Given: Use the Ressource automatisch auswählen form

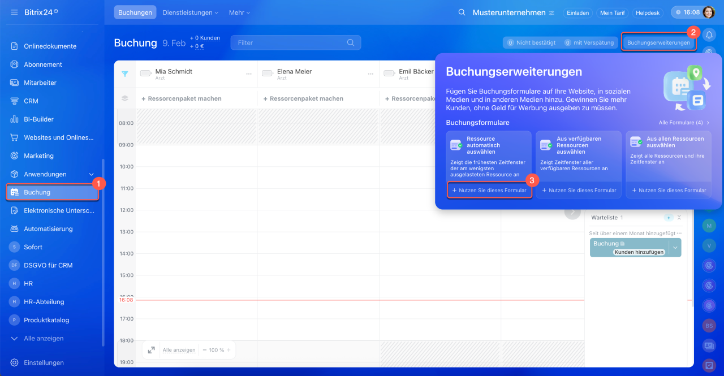Looking at the screenshot, I should [489, 191].
